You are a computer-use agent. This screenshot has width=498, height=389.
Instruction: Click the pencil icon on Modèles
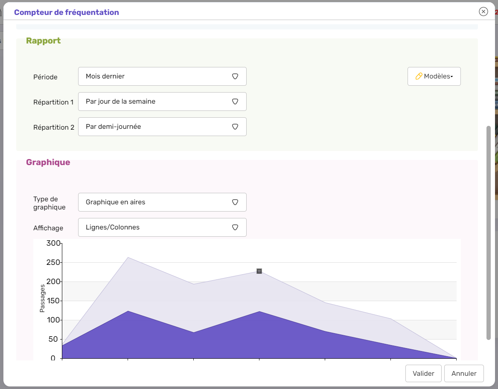pos(419,76)
